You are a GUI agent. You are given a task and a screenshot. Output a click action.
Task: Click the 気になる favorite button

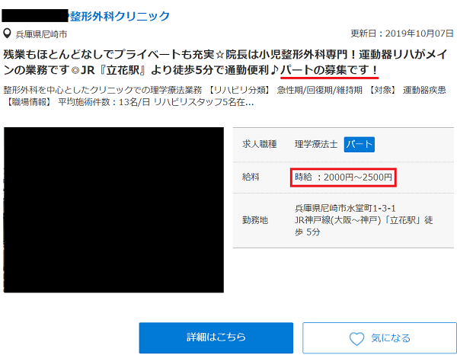[379, 338]
